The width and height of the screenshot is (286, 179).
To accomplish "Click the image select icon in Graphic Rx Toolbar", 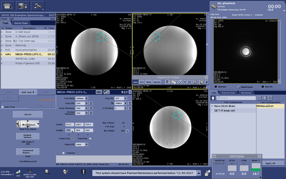I will pyautogui.click(x=167, y=82).
